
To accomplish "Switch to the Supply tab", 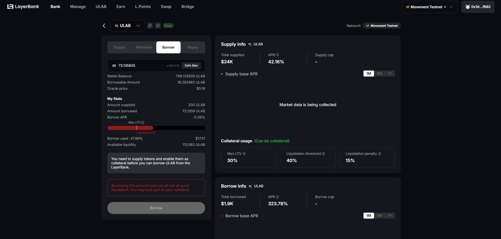I will click(x=119, y=47).
